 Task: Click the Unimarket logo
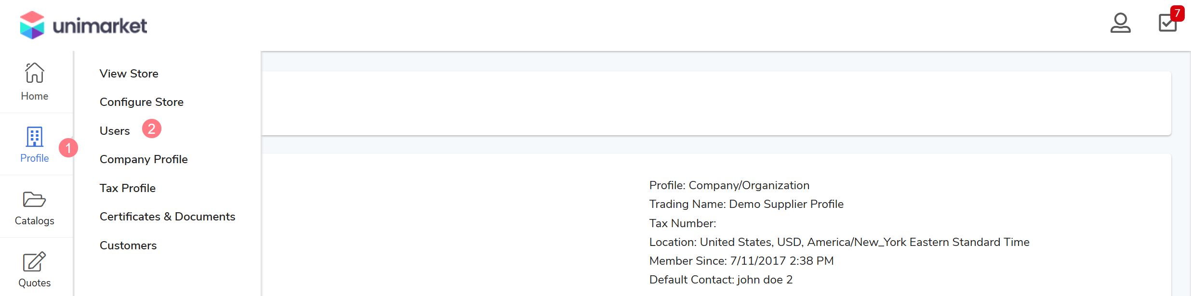(83, 25)
